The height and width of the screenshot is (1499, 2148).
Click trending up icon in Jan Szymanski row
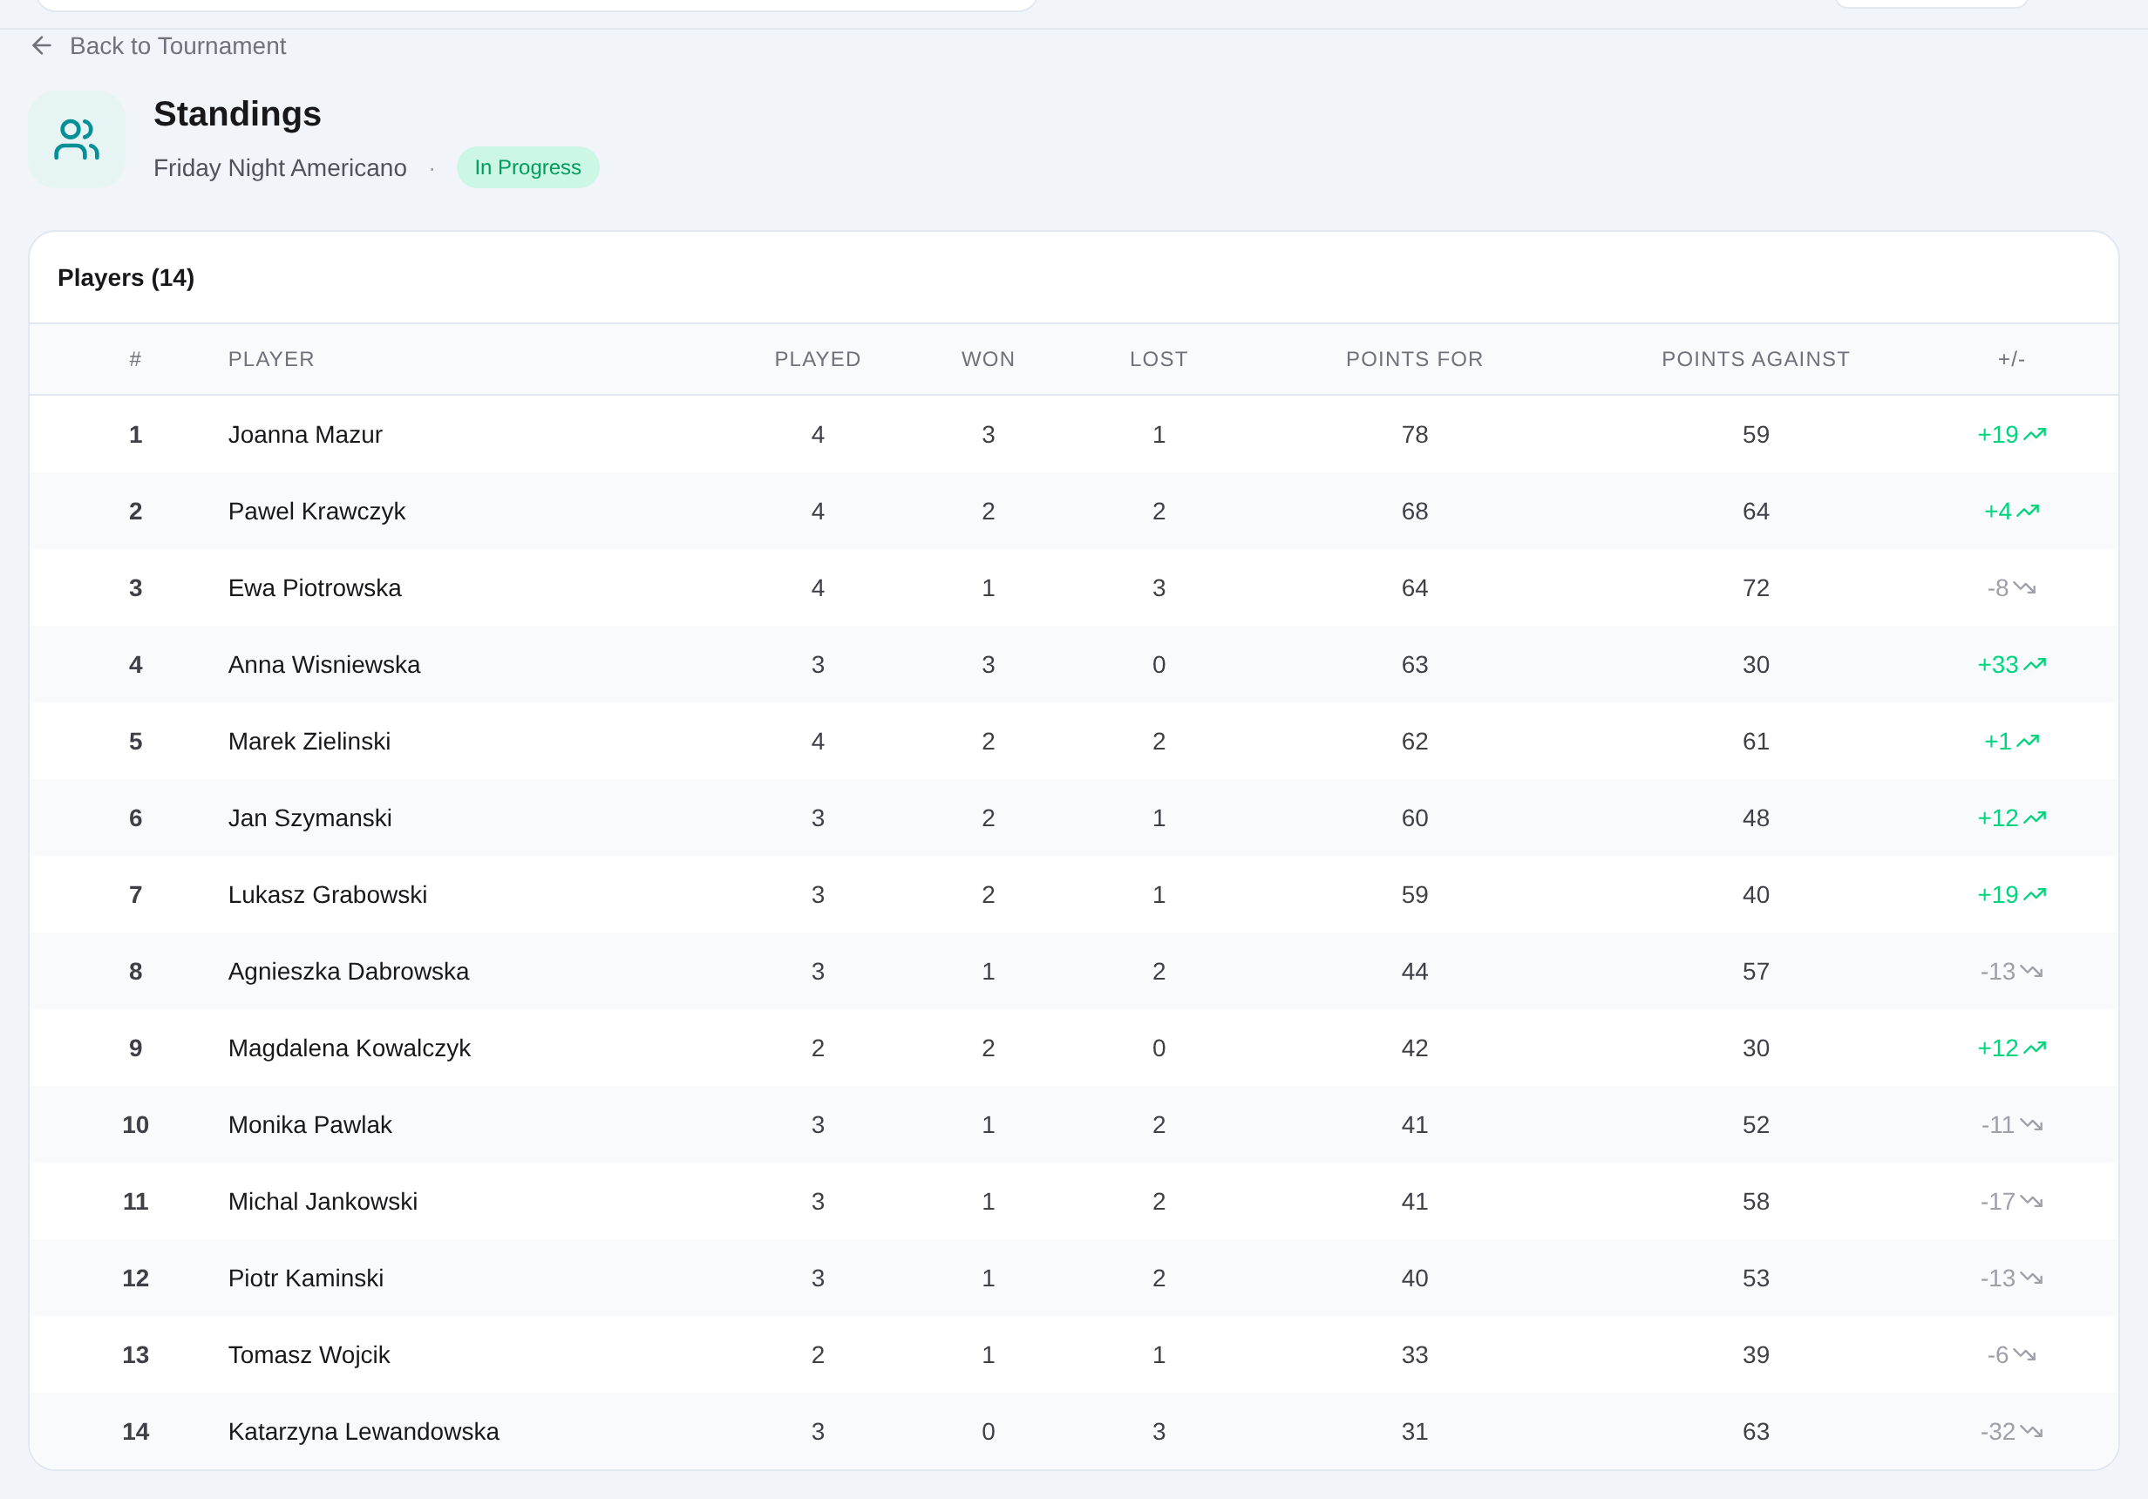click(2036, 817)
